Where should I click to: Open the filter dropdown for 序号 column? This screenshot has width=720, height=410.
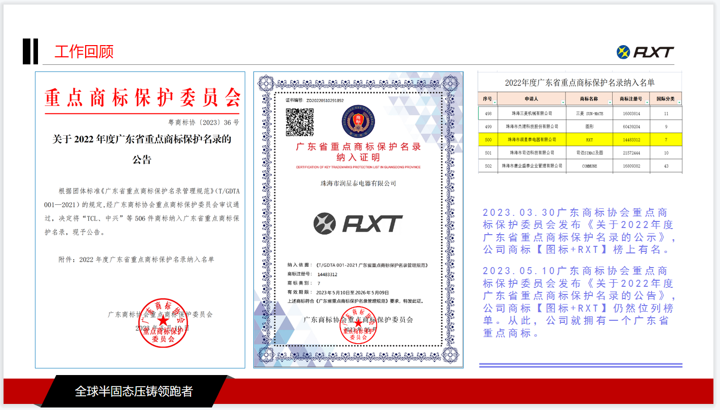pyautogui.click(x=495, y=102)
